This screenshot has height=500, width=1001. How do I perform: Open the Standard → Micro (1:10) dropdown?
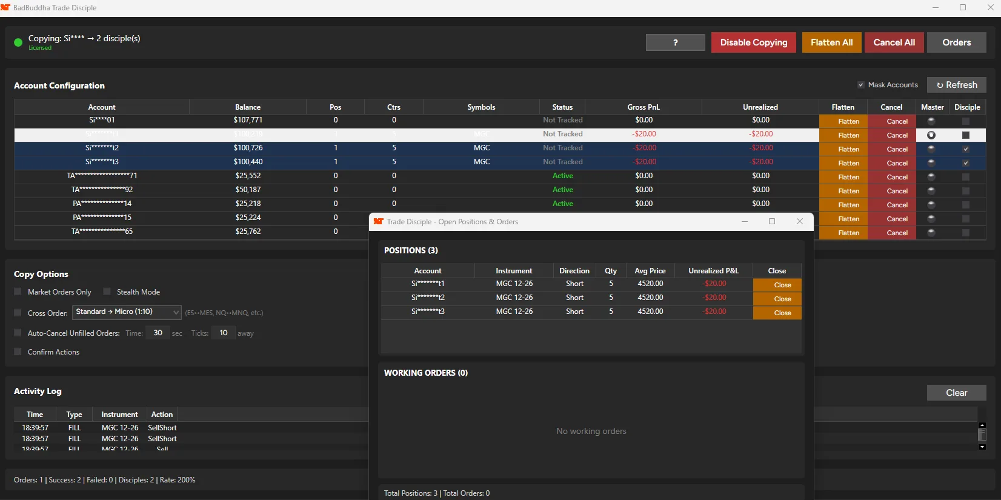click(127, 312)
